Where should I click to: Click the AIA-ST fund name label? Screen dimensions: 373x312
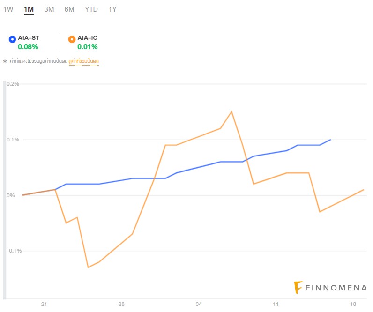tap(29, 38)
